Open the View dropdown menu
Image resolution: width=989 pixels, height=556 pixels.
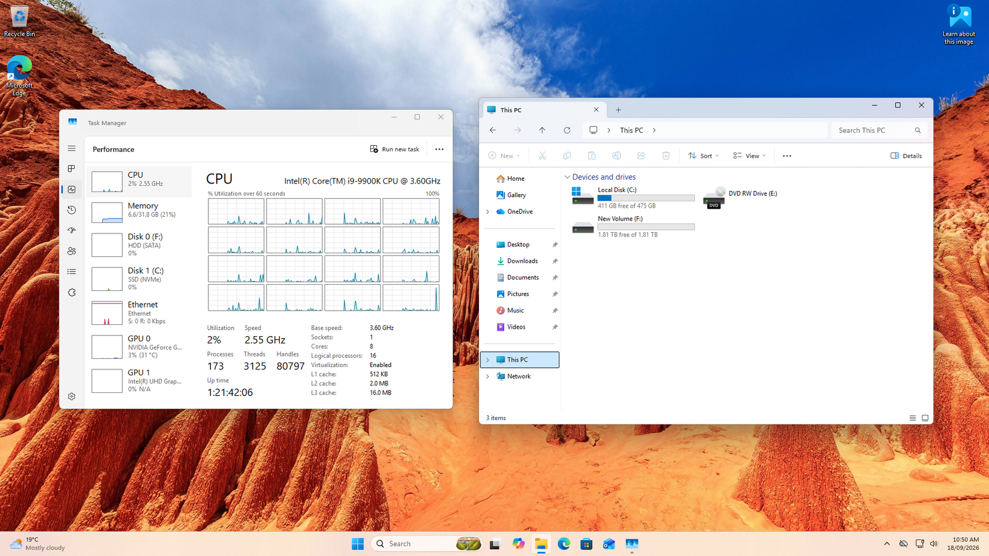(x=749, y=156)
